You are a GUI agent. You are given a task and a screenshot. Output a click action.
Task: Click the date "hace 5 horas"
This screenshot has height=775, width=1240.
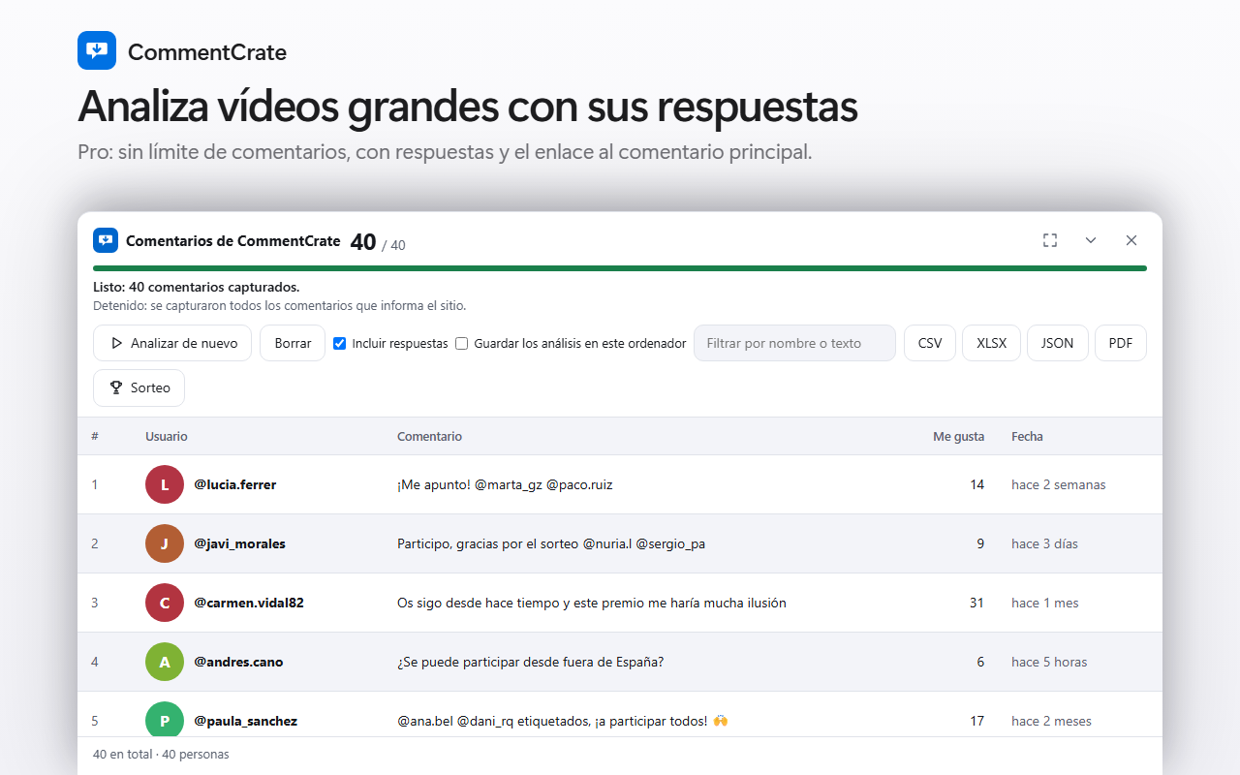(1049, 662)
